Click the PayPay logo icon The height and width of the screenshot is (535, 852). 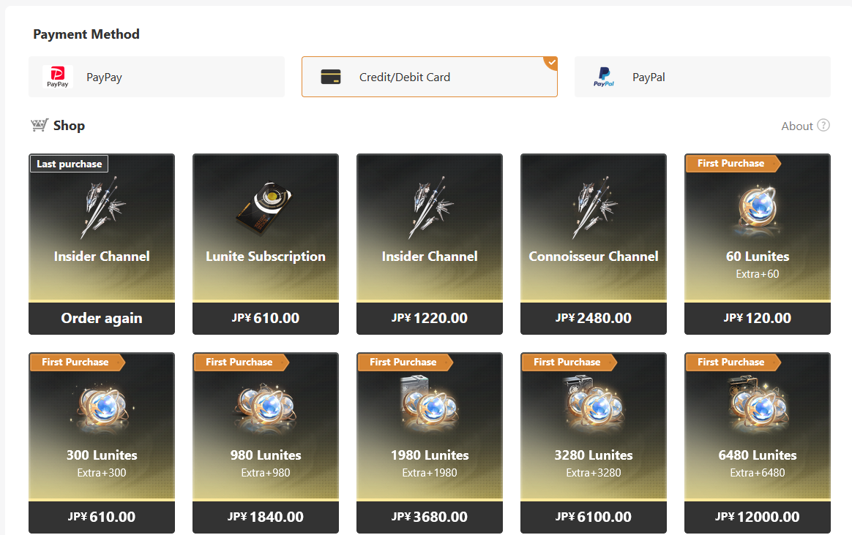tap(58, 77)
